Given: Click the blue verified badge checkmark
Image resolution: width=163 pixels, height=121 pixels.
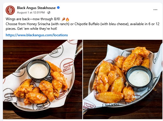Looking at the screenshot, I should 58,8.
